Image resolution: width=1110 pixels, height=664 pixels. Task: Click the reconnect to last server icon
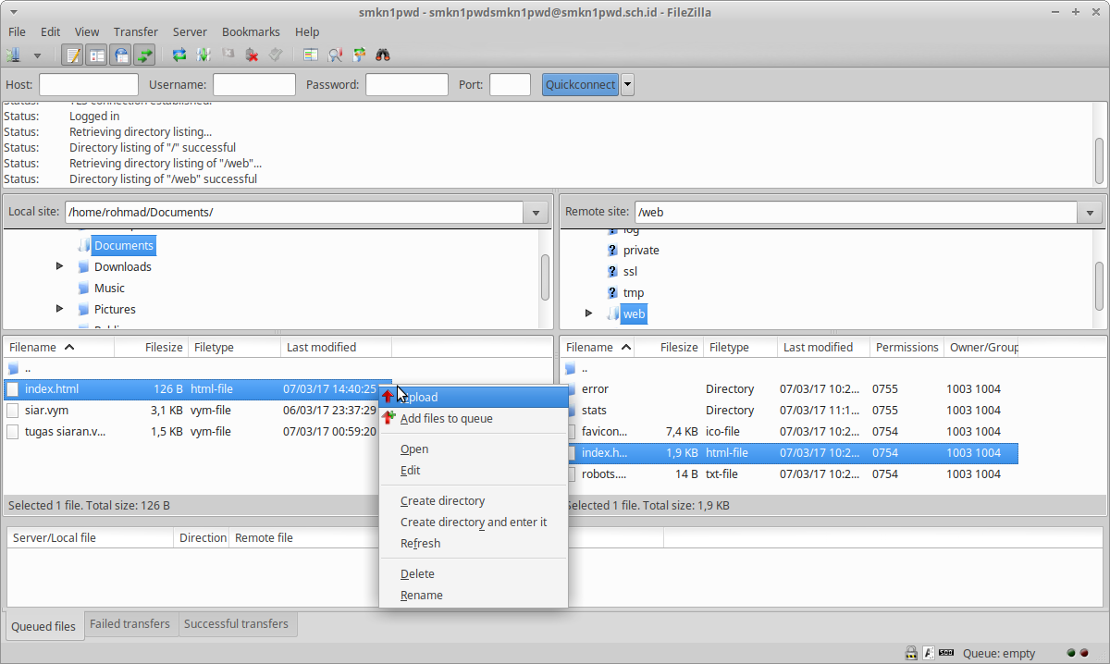point(276,55)
